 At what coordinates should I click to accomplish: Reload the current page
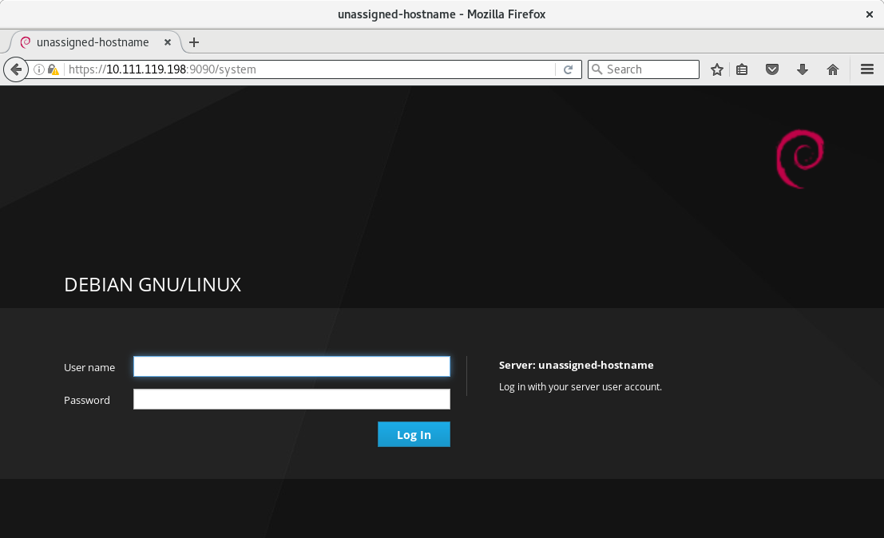568,69
